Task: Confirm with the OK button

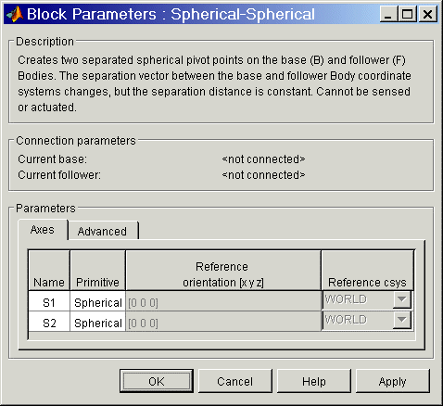Action: point(157,381)
